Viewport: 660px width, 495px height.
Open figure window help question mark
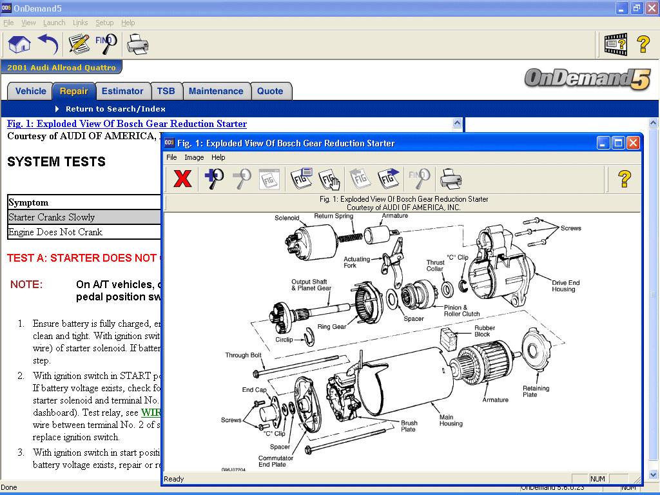[625, 179]
